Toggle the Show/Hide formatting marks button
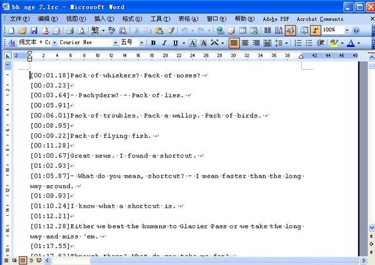The image size is (375, 265). tap(316, 31)
